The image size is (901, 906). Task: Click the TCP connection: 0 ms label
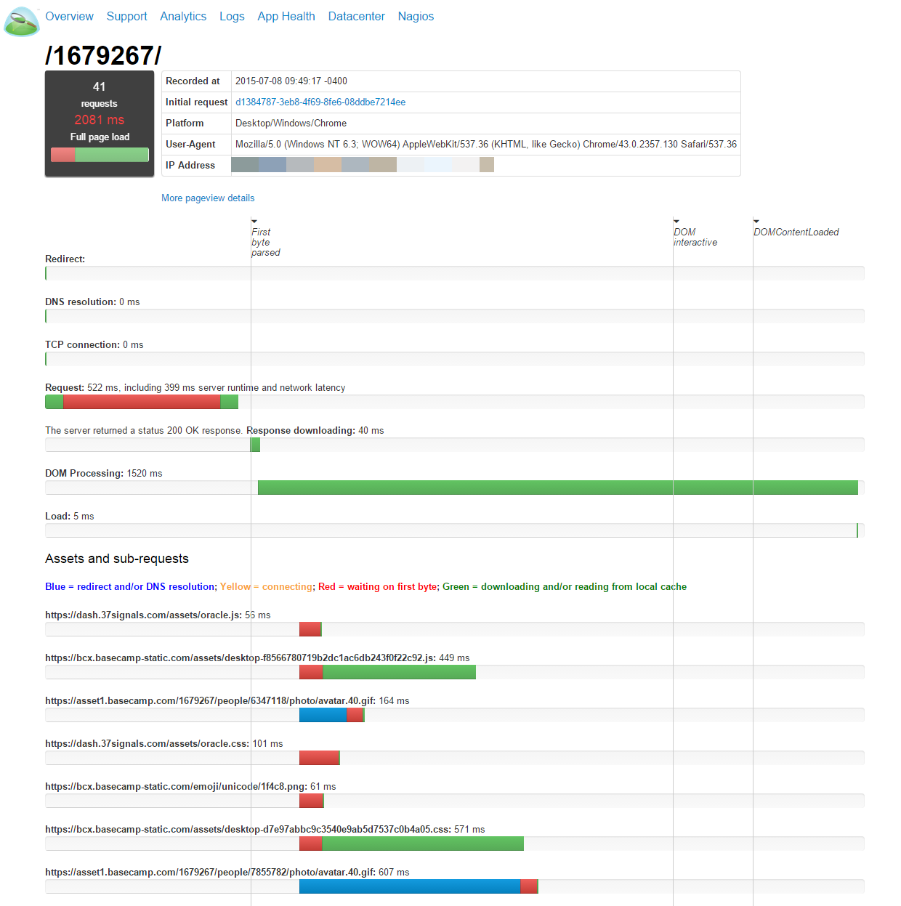tap(94, 345)
